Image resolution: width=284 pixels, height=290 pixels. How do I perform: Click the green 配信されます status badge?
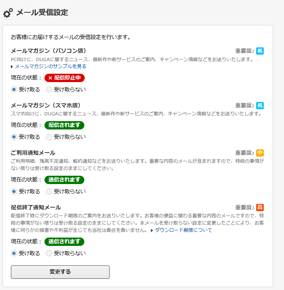click(64, 125)
